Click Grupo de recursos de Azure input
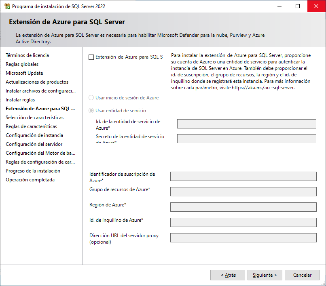This screenshot has height=286, width=326. (243, 191)
